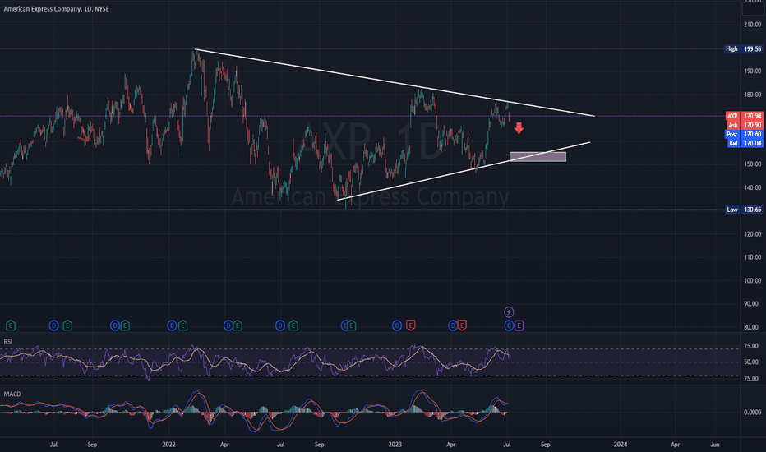Select the January 2023 dividend D marker

[x=397, y=325]
